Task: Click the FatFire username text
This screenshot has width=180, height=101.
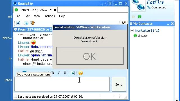Action: (x=155, y=2)
